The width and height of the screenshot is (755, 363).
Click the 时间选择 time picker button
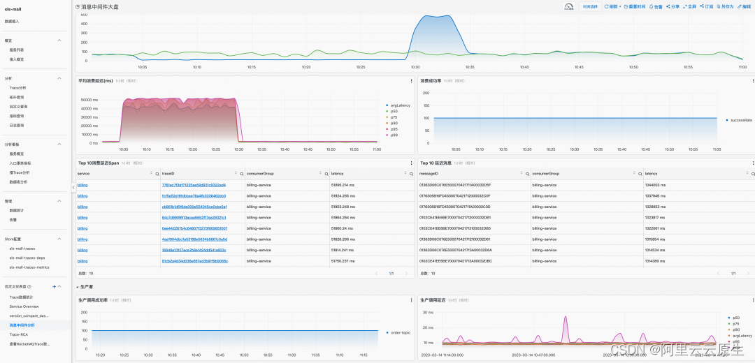click(590, 7)
